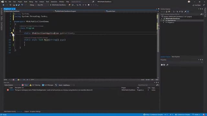This screenshot has height=116, width=207.
Task: Open the File menu
Action: [6, 2]
